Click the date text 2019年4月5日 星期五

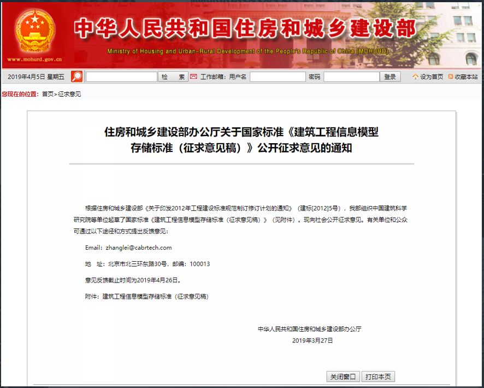(36, 77)
